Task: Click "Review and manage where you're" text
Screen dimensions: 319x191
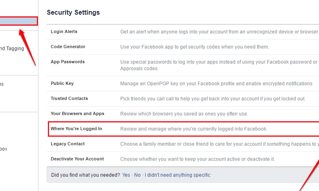Action: click(x=194, y=129)
